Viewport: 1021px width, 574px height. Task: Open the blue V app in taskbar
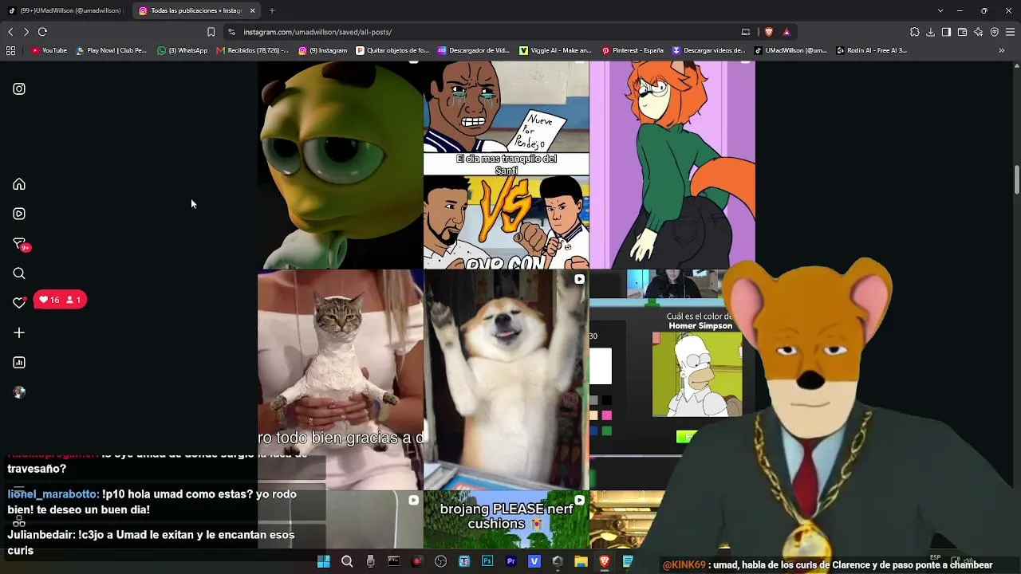tap(534, 561)
